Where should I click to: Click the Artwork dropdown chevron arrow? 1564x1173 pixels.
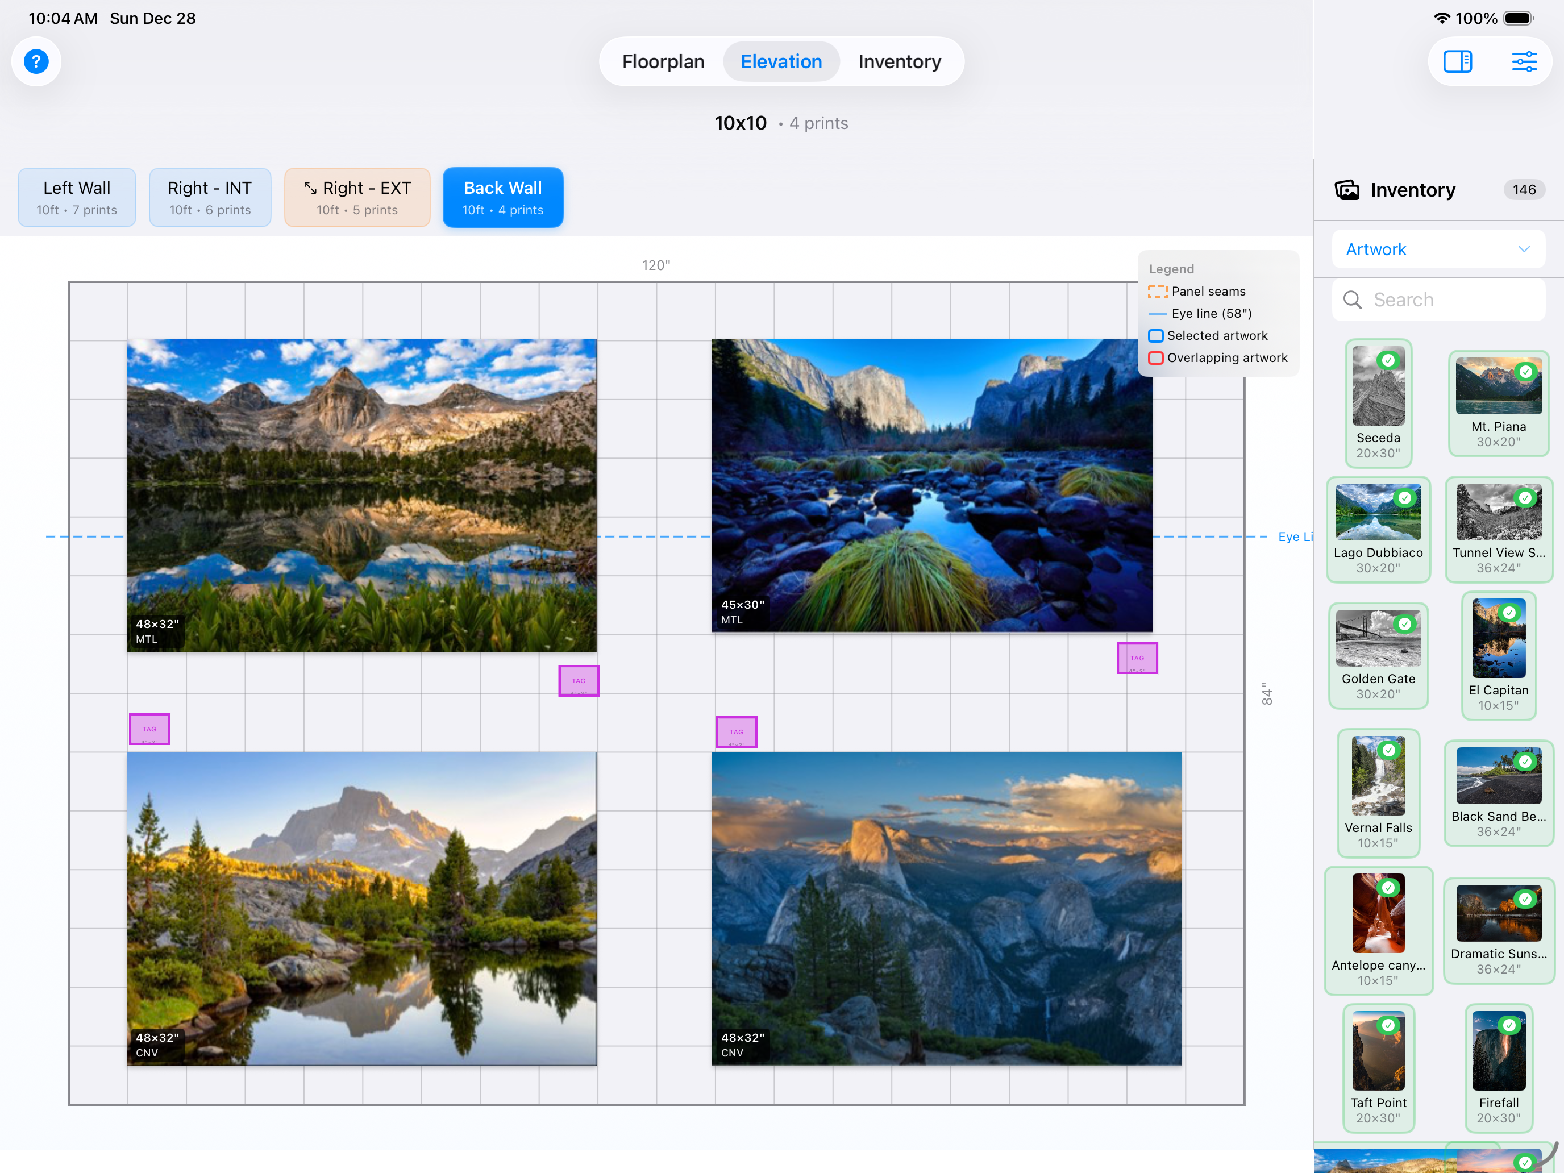pos(1524,249)
